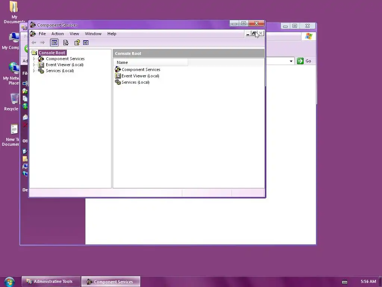The image size is (382, 287).
Task: Close the inner MDI console window
Action: tap(260, 34)
